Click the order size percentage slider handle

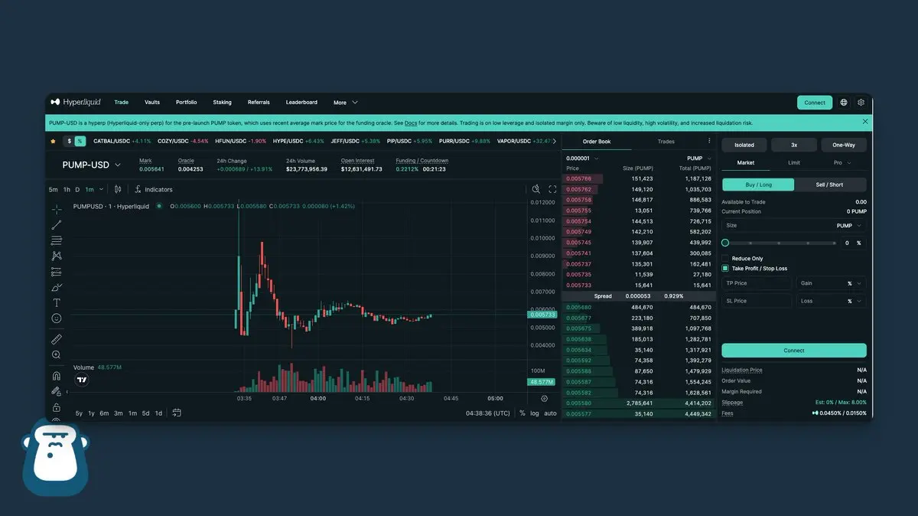pyautogui.click(x=725, y=243)
